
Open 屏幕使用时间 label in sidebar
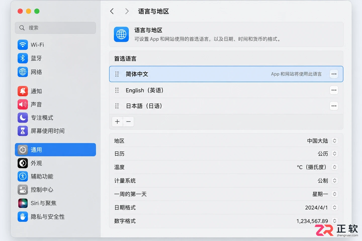point(48,131)
